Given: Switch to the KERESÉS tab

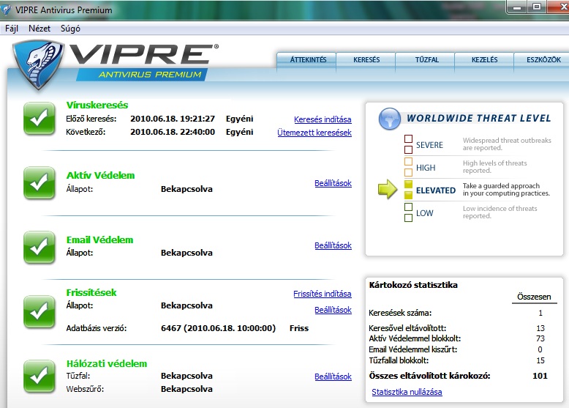Looking at the screenshot, I should point(366,60).
